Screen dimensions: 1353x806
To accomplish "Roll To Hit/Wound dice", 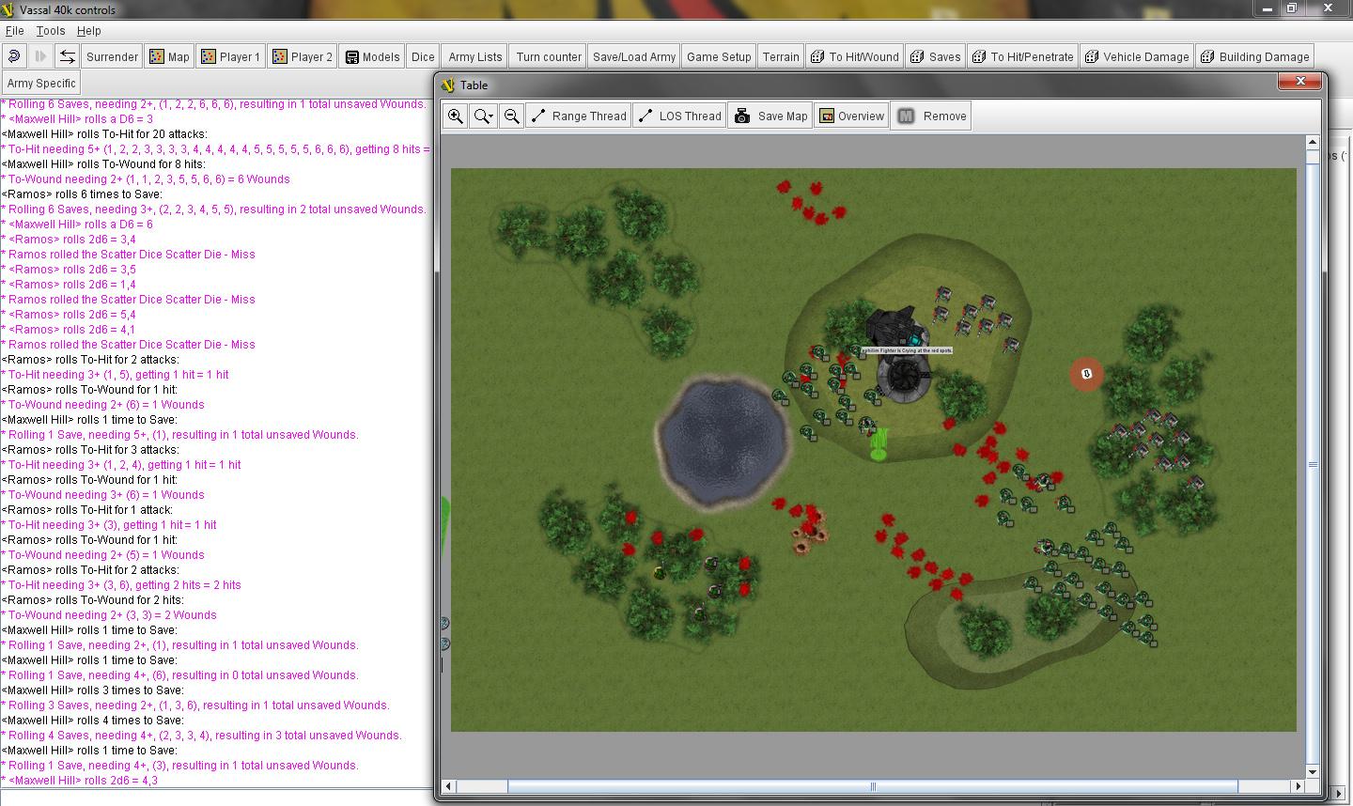I will (x=854, y=56).
